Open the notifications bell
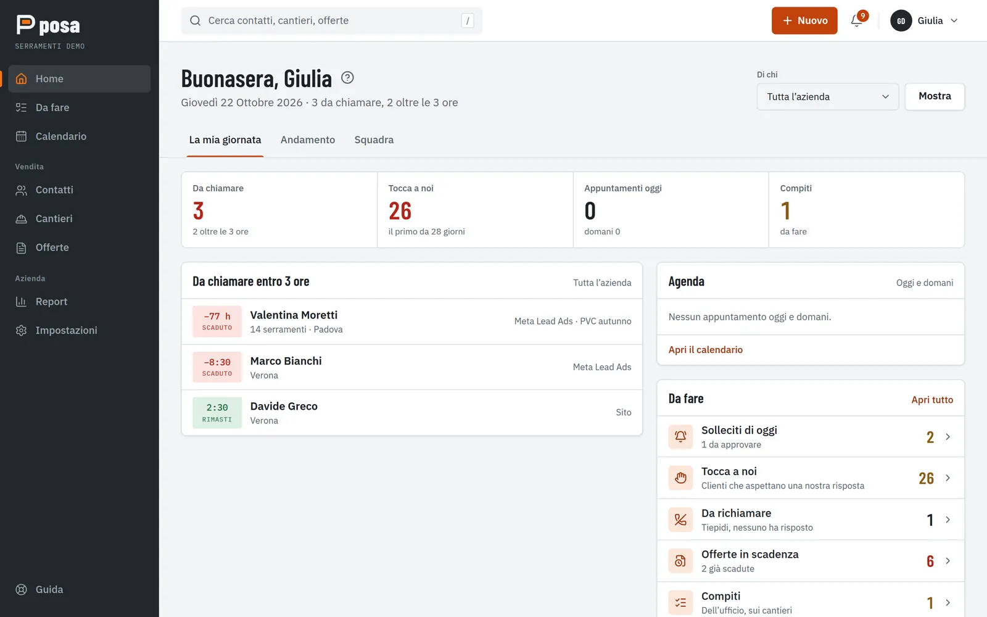The width and height of the screenshot is (987, 617). [x=857, y=21]
